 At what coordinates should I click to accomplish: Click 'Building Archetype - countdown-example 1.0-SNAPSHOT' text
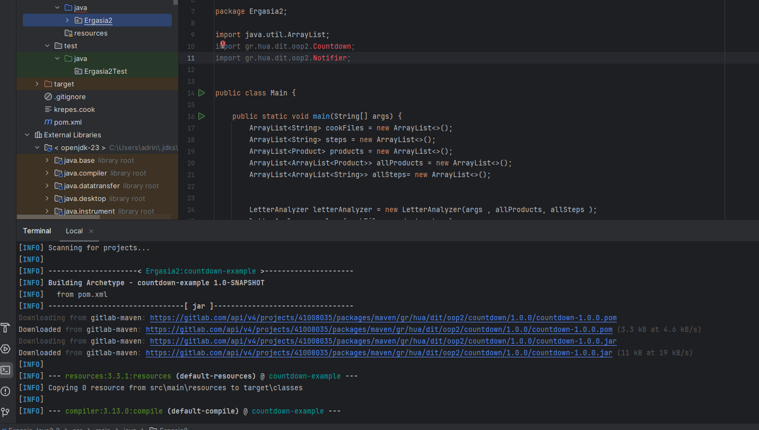coord(156,283)
